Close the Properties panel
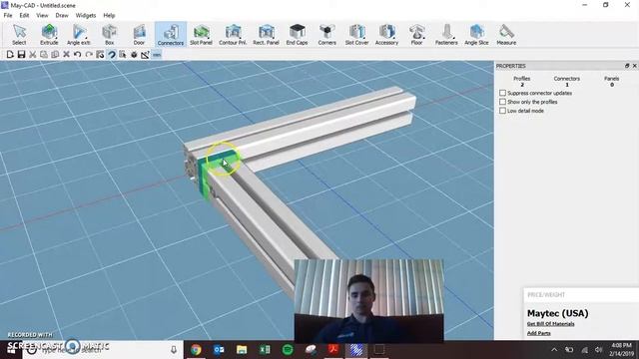Image resolution: width=639 pixels, height=359 pixels. [x=635, y=66]
